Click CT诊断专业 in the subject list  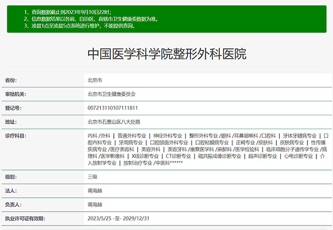(178, 156)
